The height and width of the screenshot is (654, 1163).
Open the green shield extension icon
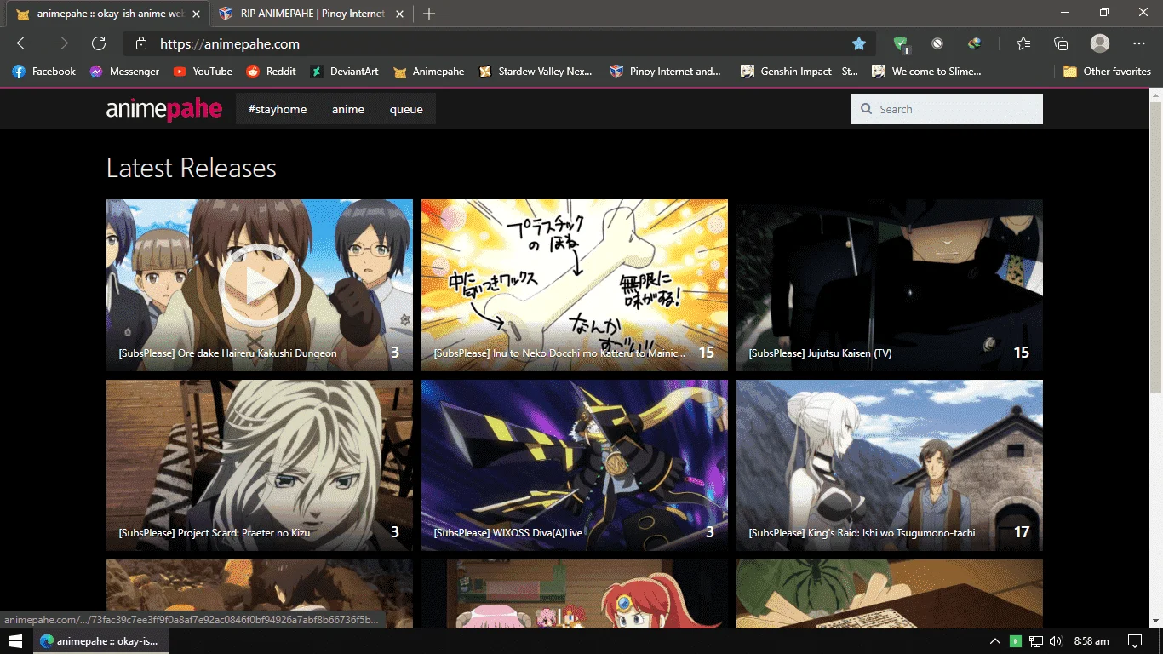coord(901,43)
